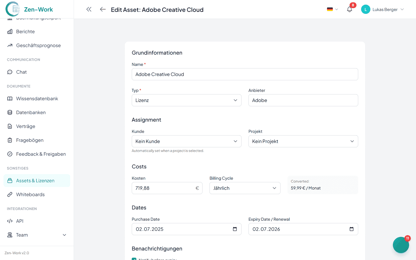This screenshot has height=260, width=416.
Task: Click the "Benachrichtigungen" section heading
Action: pyautogui.click(x=157, y=248)
